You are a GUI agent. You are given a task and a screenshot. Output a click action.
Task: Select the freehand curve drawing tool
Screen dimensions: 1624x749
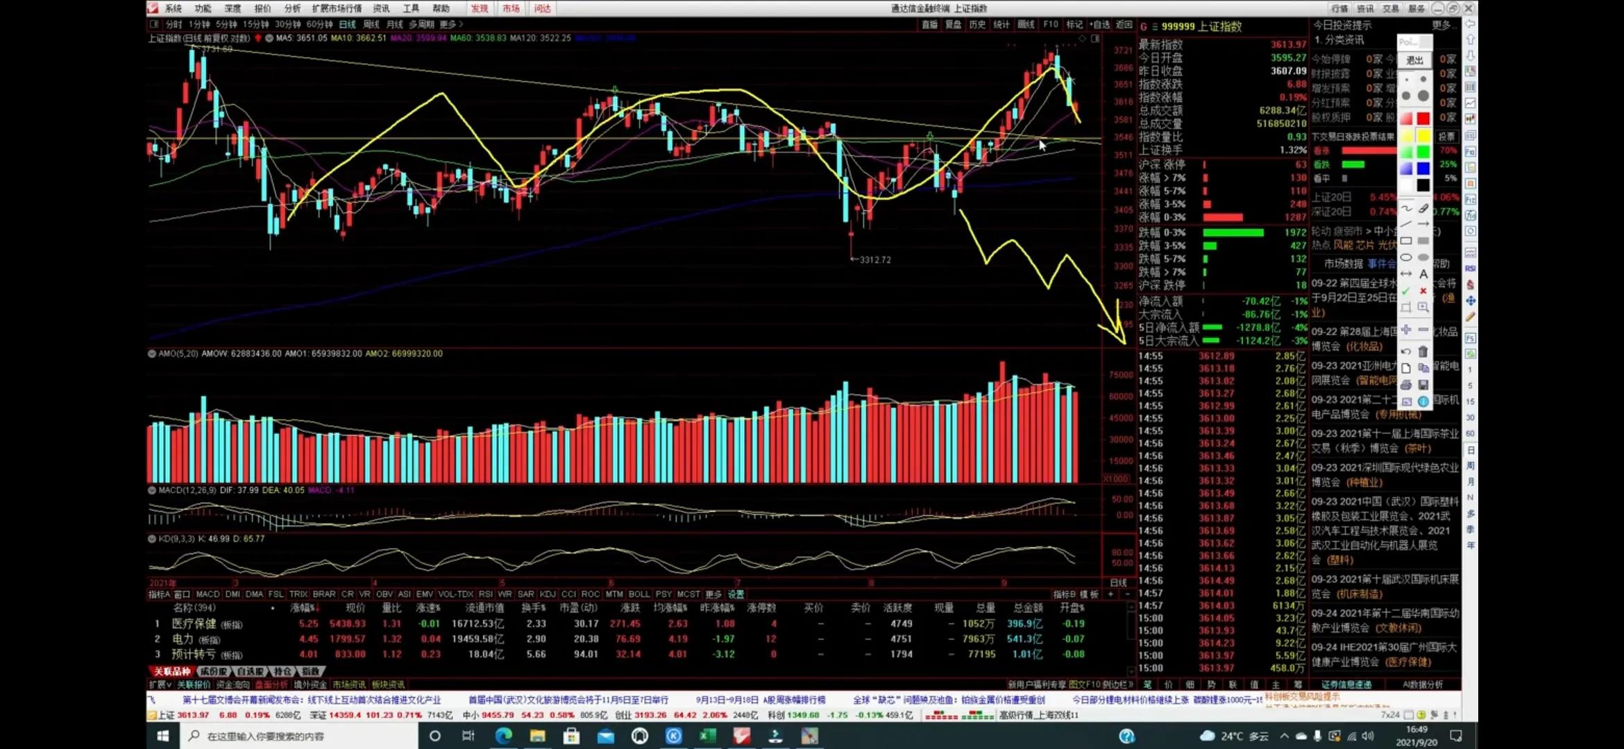point(1406,208)
